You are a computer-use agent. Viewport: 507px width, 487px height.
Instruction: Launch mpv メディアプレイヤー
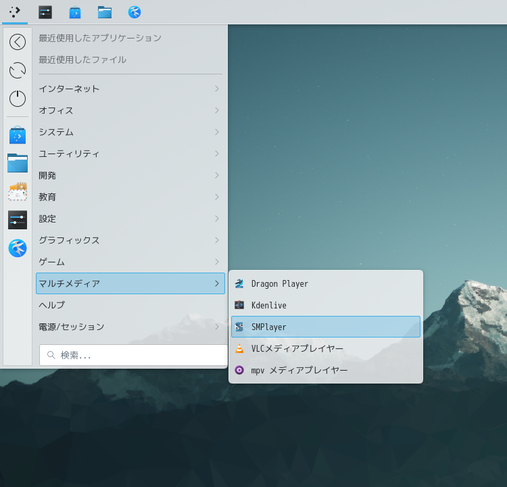click(x=326, y=370)
